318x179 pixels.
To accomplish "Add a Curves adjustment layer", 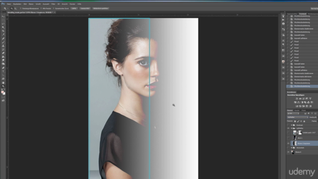I will (304, 98).
